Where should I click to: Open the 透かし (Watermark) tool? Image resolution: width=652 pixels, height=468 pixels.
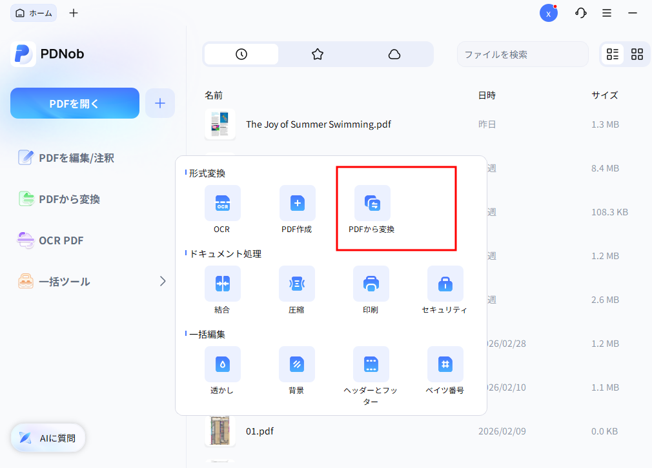coord(223,371)
